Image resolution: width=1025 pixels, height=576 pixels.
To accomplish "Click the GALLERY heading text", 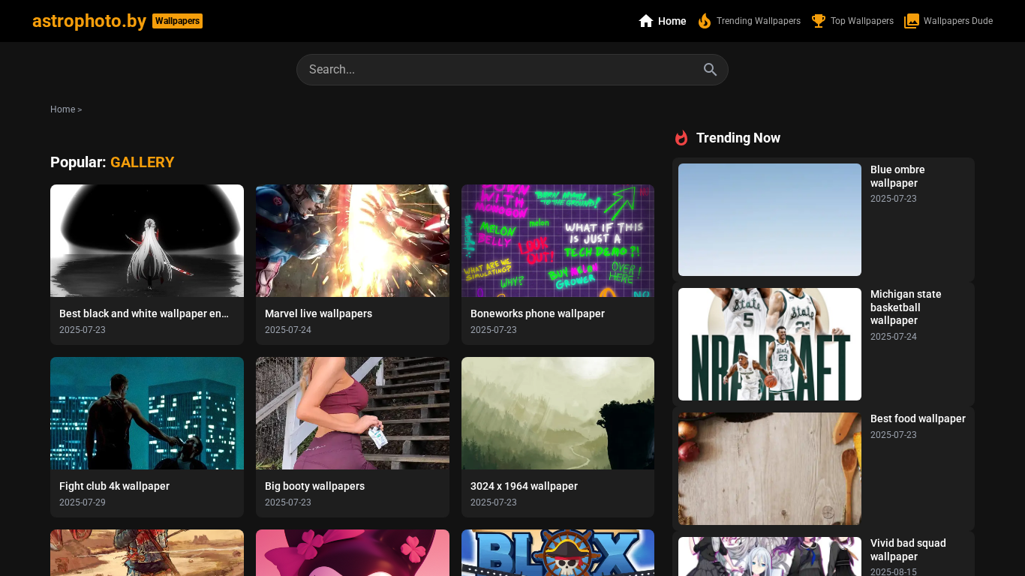I will [x=142, y=162].
